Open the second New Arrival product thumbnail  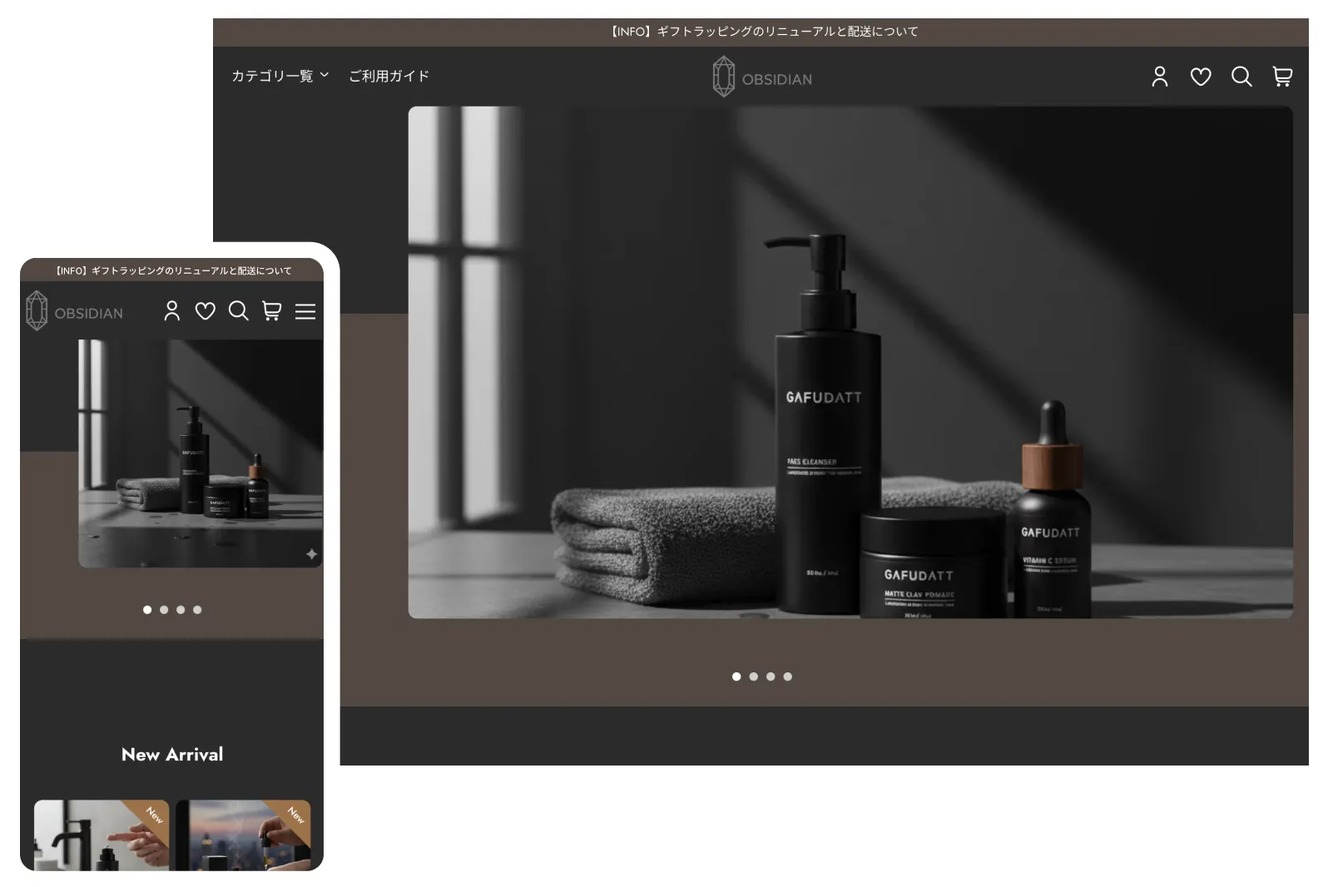pyautogui.click(x=243, y=835)
